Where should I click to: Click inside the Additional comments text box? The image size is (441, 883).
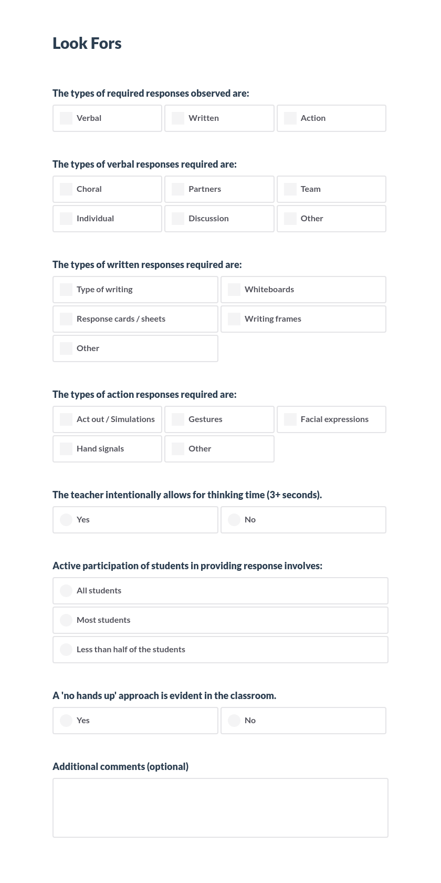[220, 807]
